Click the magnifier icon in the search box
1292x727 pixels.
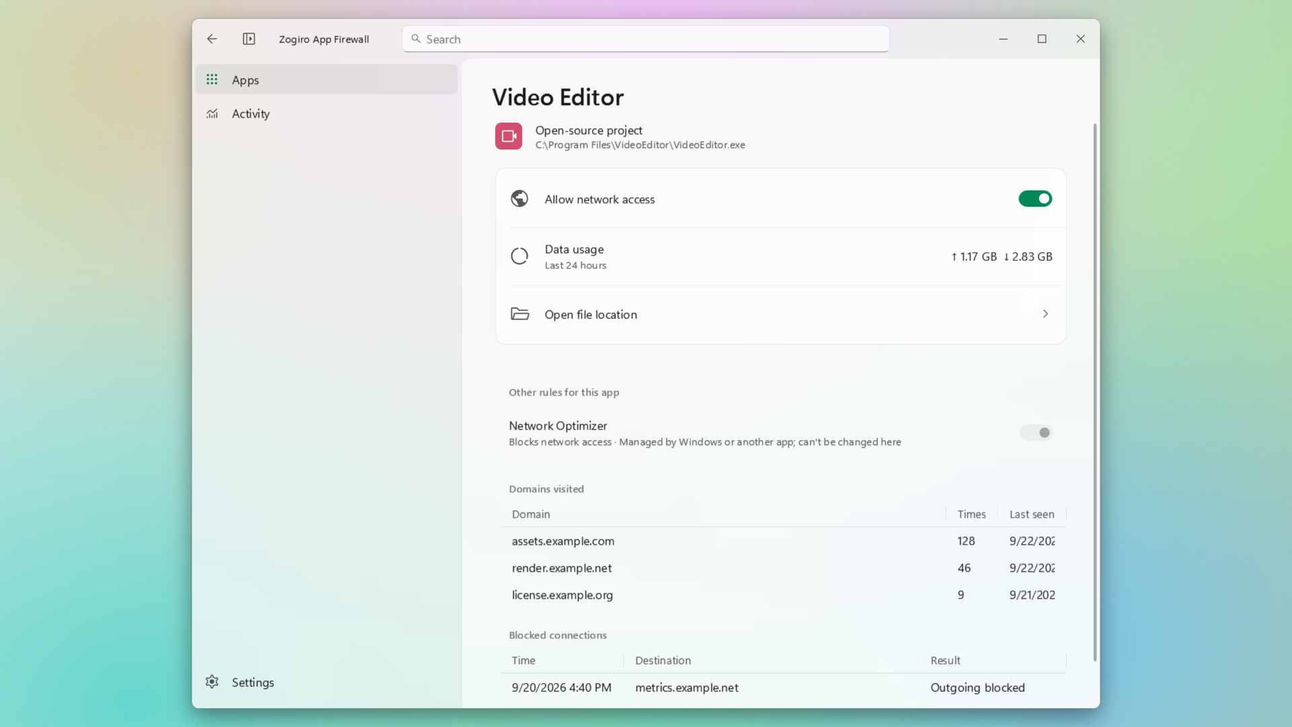pos(416,39)
